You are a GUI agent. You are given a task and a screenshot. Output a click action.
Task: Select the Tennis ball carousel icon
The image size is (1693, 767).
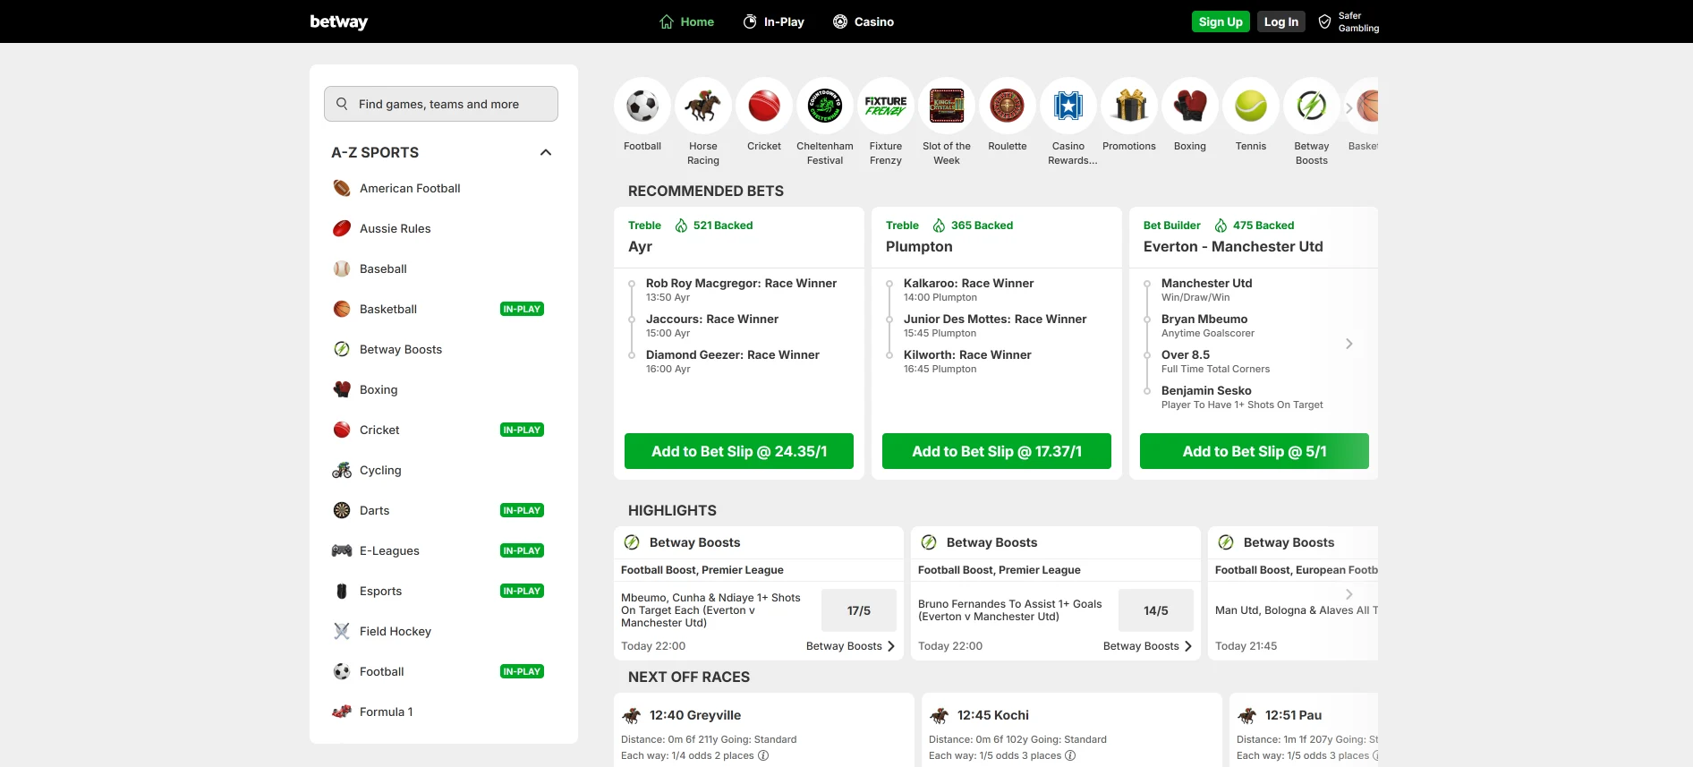pyautogui.click(x=1251, y=107)
